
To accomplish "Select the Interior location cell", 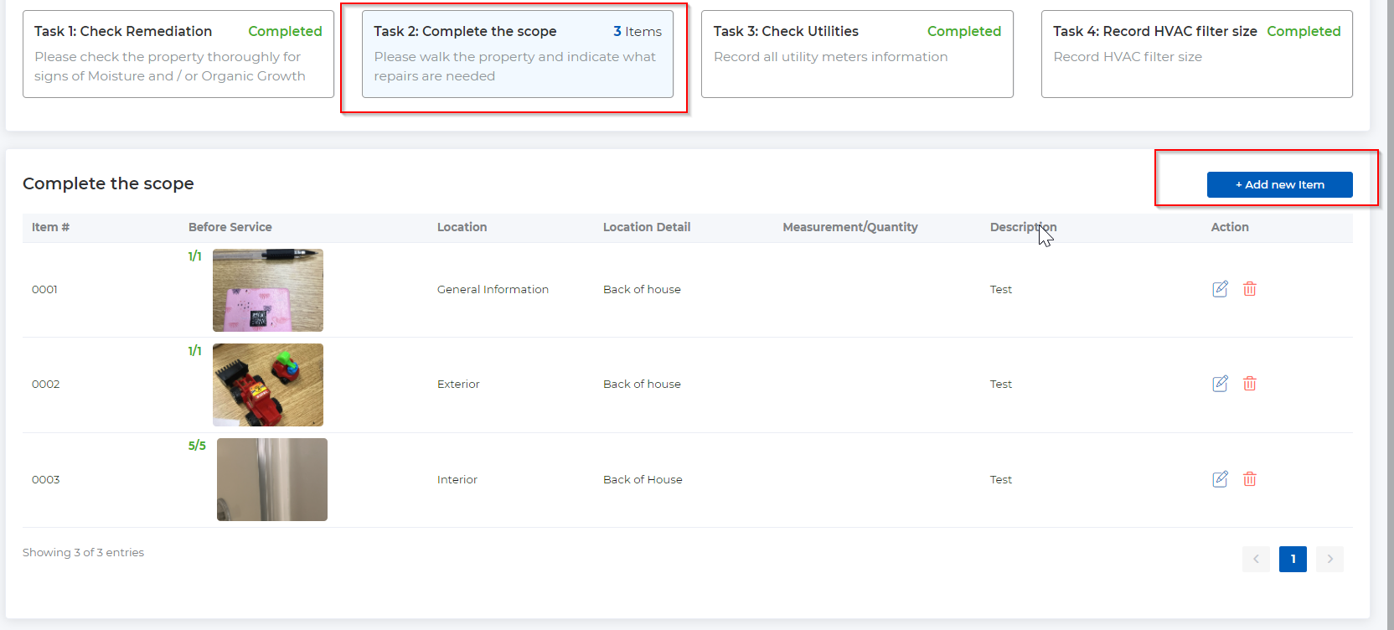I will click(x=457, y=479).
